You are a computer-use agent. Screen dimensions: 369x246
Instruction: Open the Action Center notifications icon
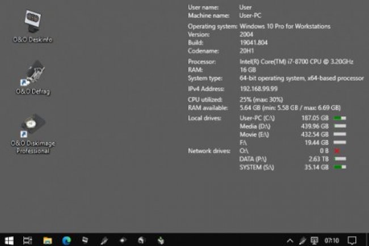pyautogui.click(x=352, y=240)
